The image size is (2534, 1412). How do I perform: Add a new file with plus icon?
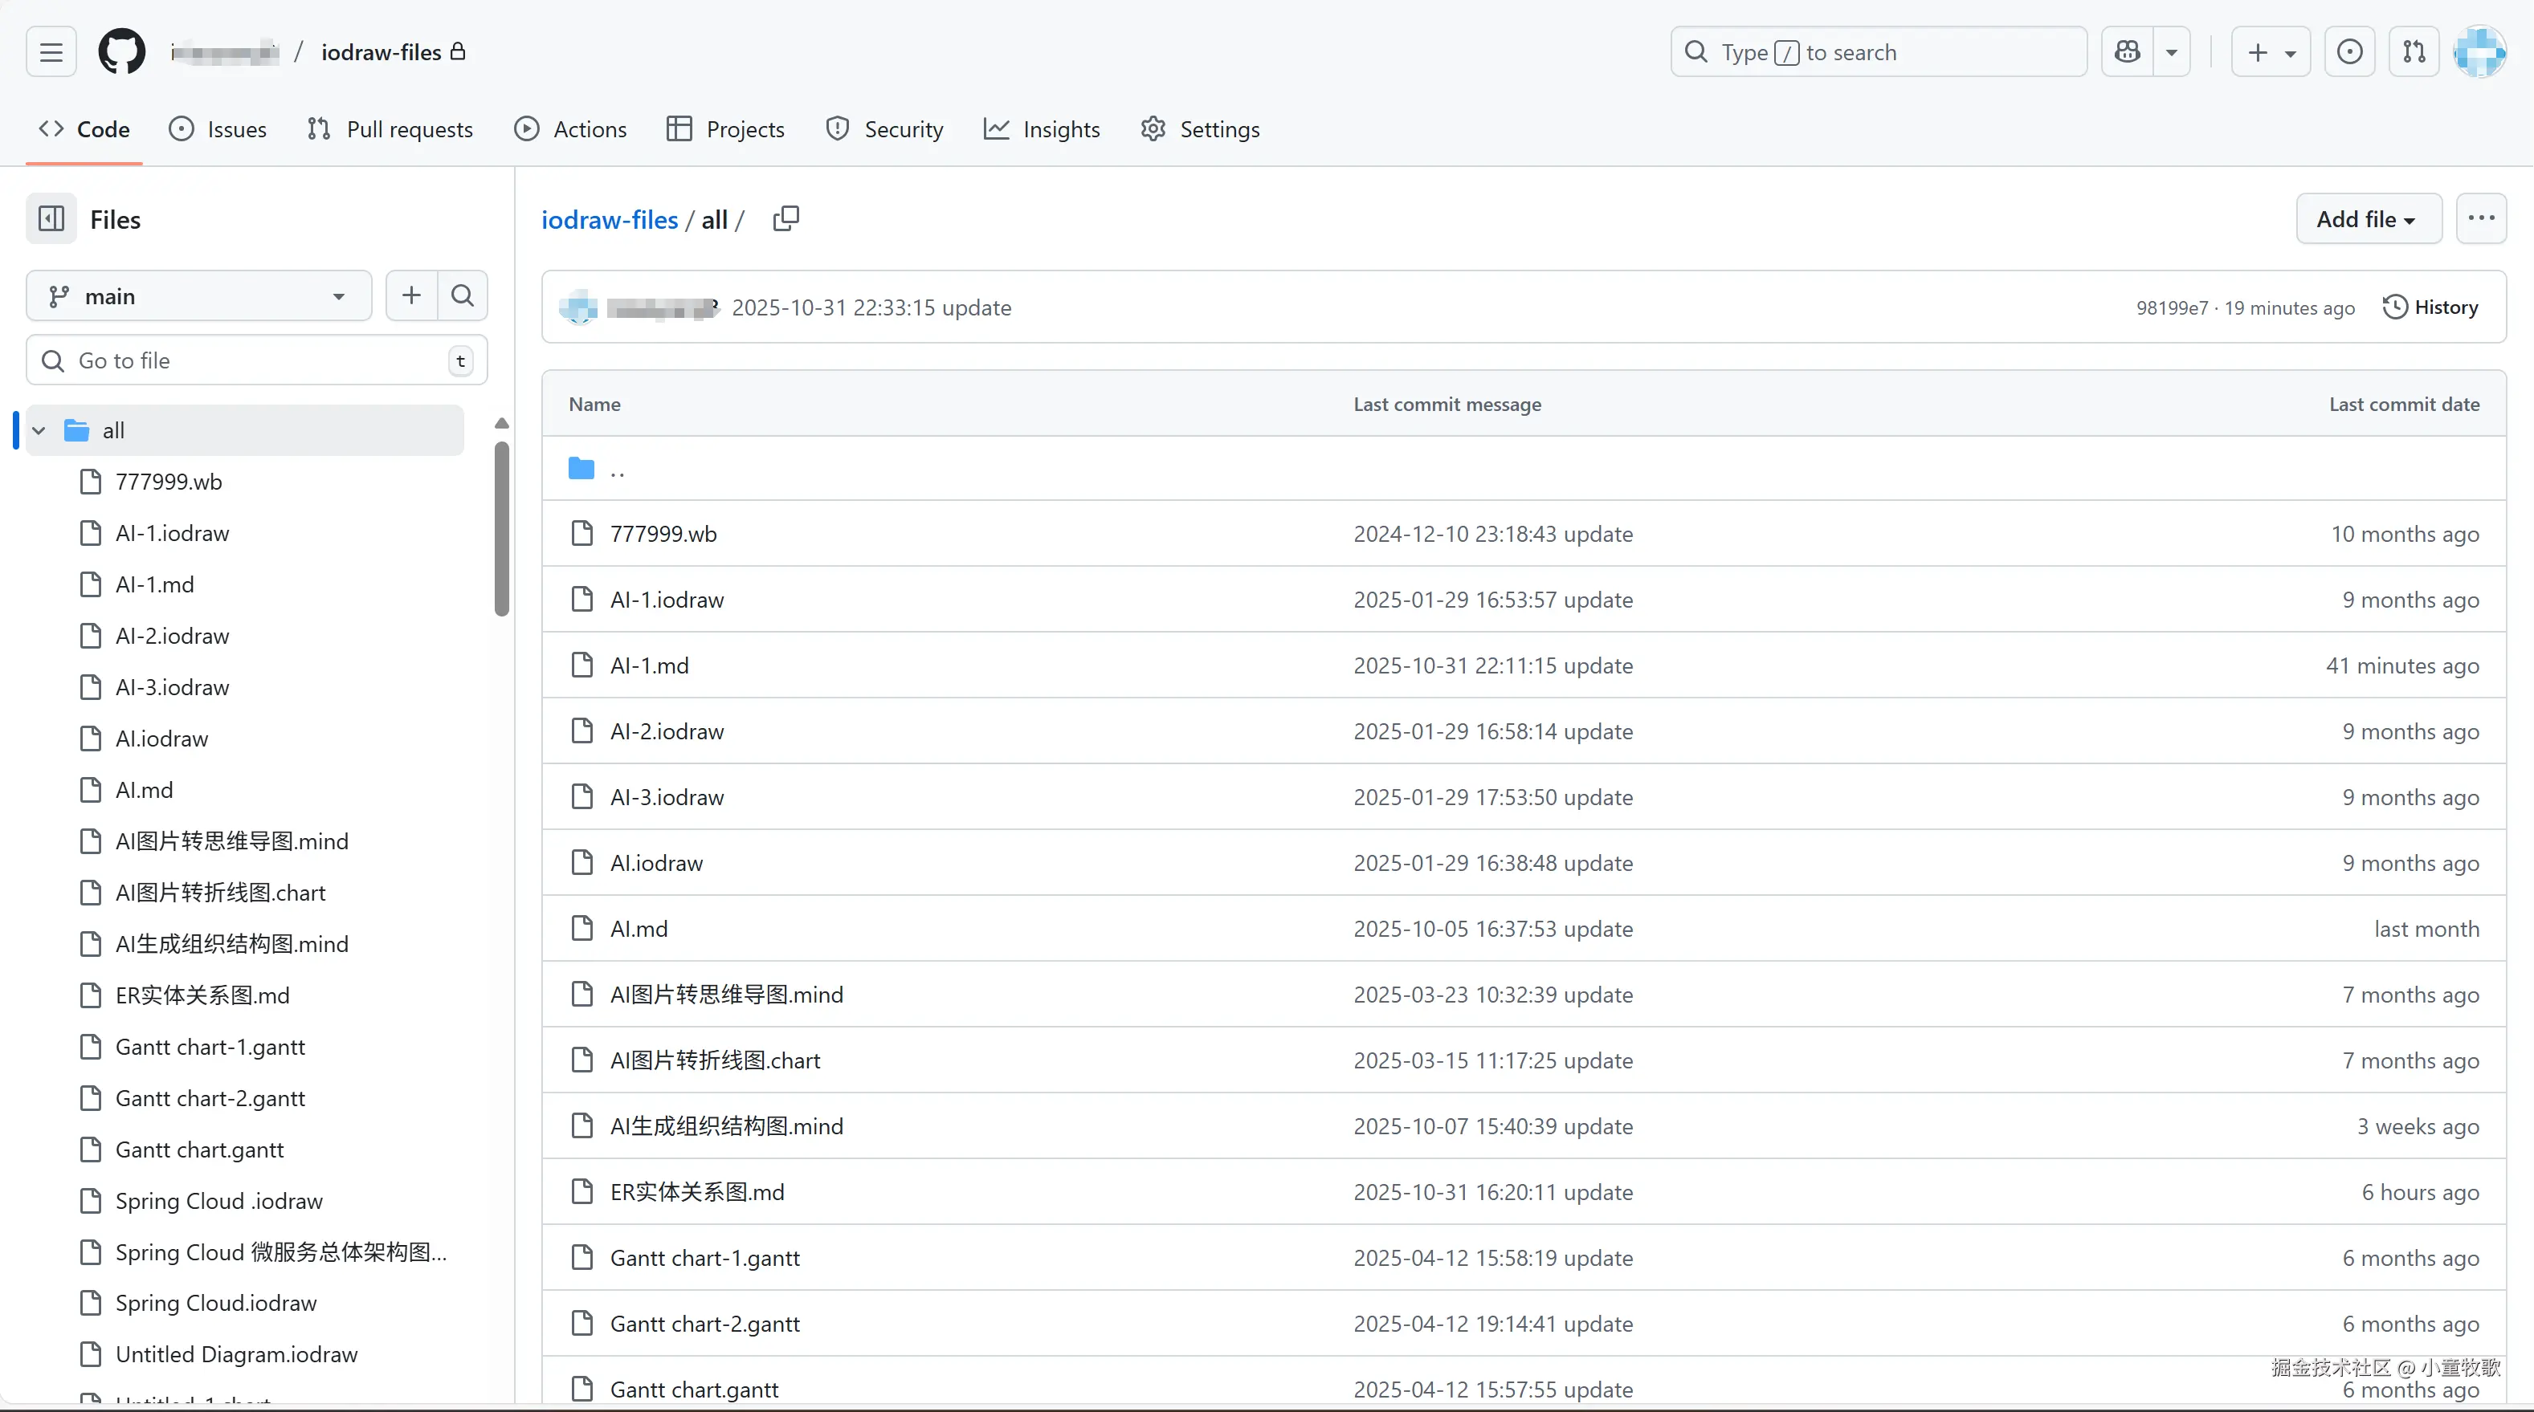[411, 295]
